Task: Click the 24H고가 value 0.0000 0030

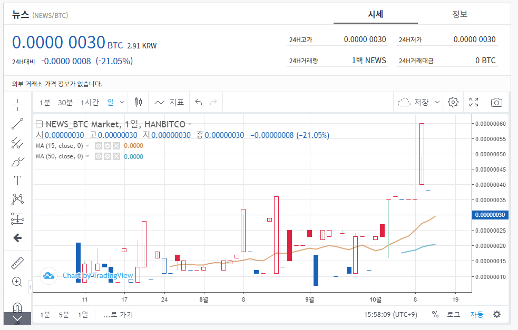Action: (365, 39)
